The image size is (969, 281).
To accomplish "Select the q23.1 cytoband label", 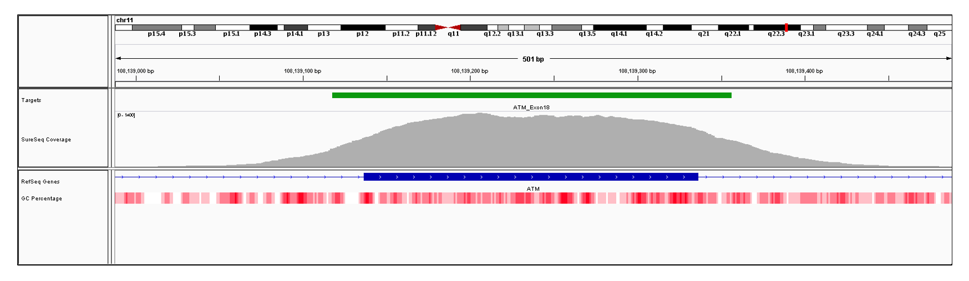I will [x=806, y=34].
